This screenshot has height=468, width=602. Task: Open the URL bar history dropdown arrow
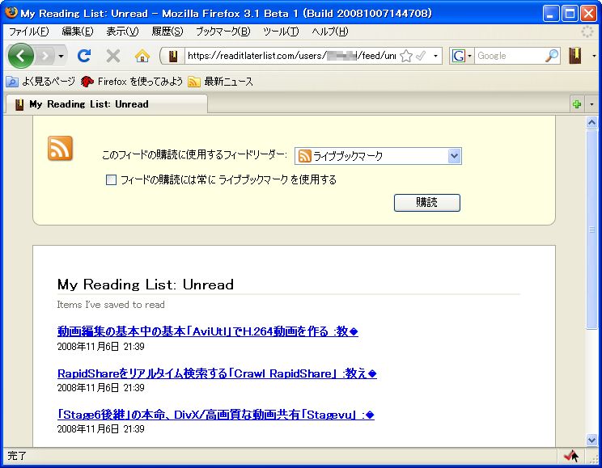click(435, 56)
